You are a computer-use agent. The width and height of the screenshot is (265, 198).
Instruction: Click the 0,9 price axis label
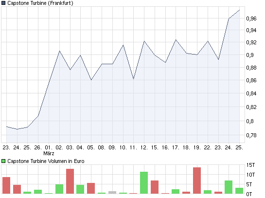coord(250,55)
